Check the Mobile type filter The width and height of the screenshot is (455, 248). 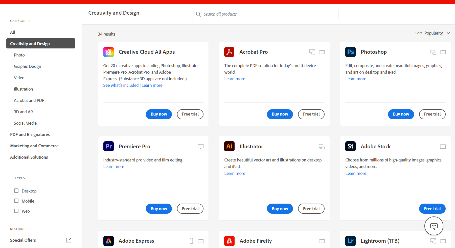pos(16,201)
